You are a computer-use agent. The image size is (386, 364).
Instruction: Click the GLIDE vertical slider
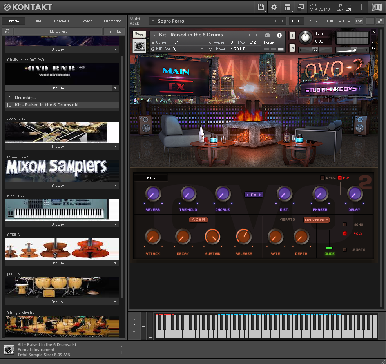click(x=330, y=240)
